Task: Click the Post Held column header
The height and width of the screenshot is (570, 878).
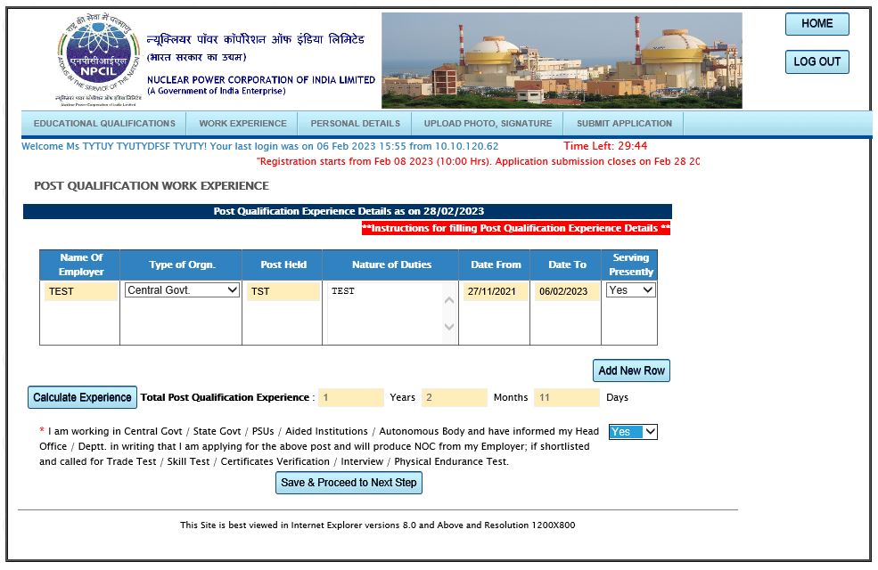Action: 283,265
